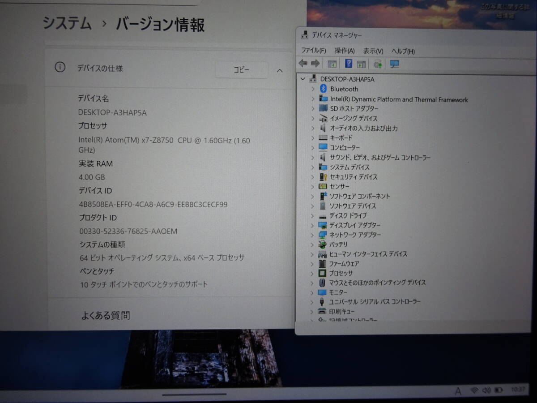This screenshot has width=537, height=403.
Task: Click the 4.00 GB RAM value
Action: click(x=92, y=177)
